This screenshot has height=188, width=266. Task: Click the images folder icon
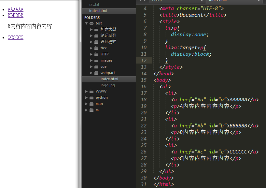(x=96, y=61)
